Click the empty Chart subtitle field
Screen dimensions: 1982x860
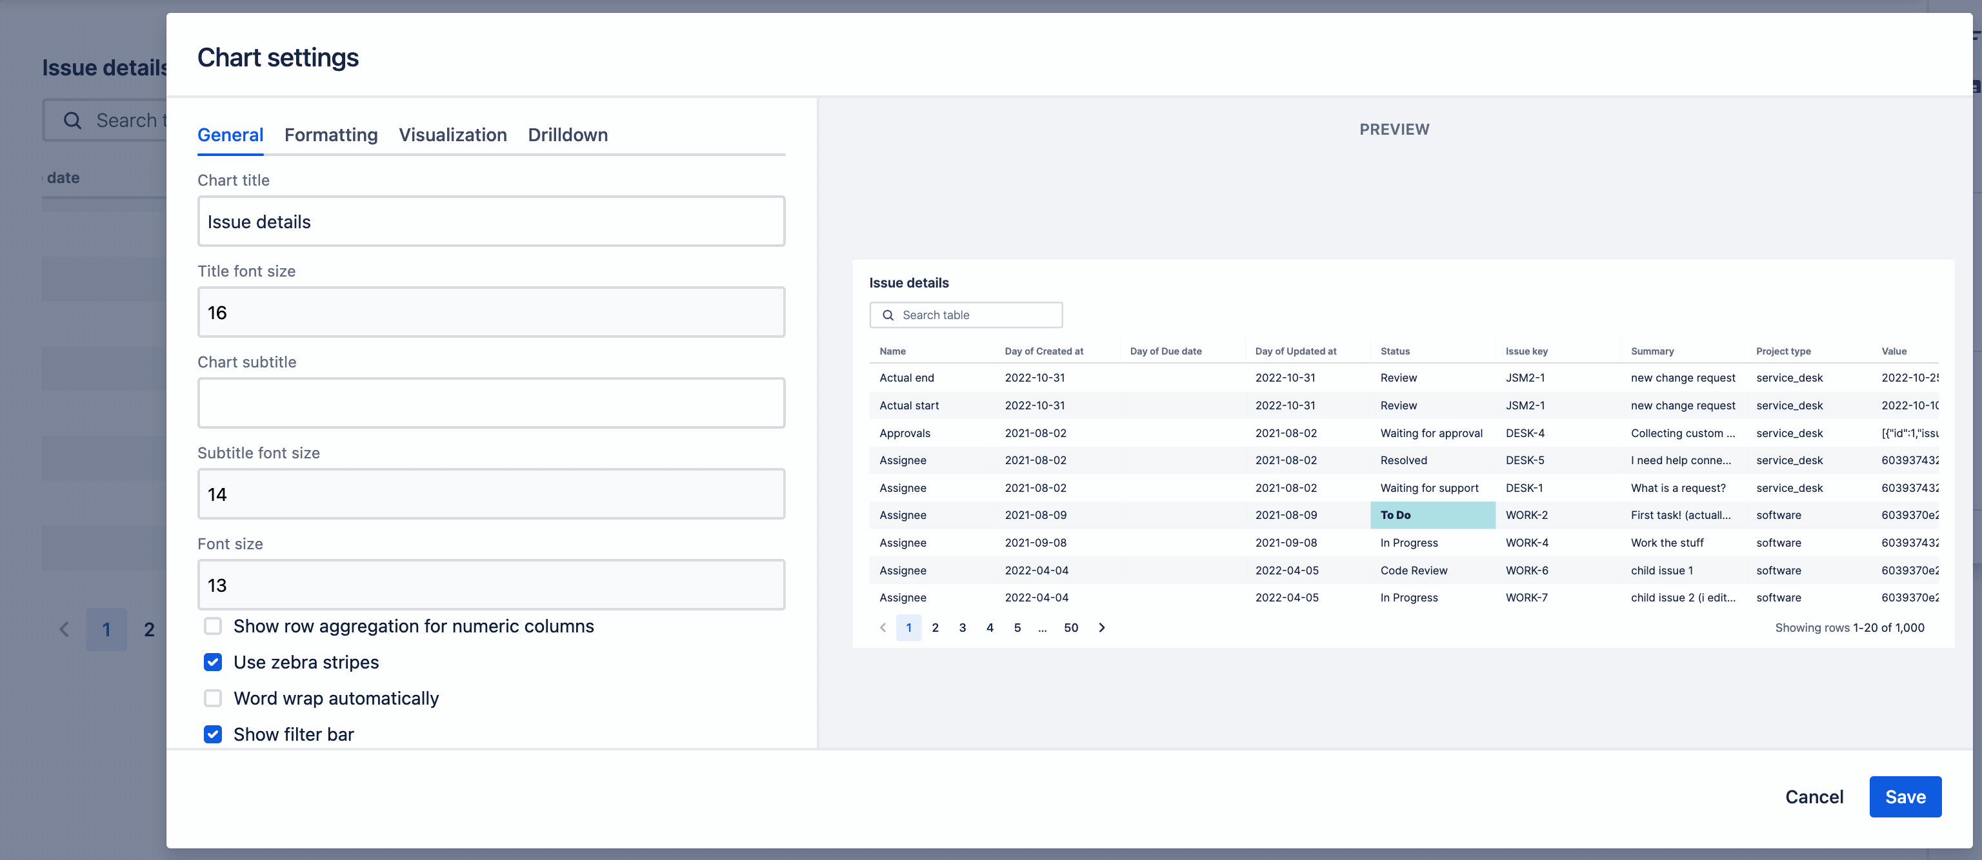(x=491, y=402)
